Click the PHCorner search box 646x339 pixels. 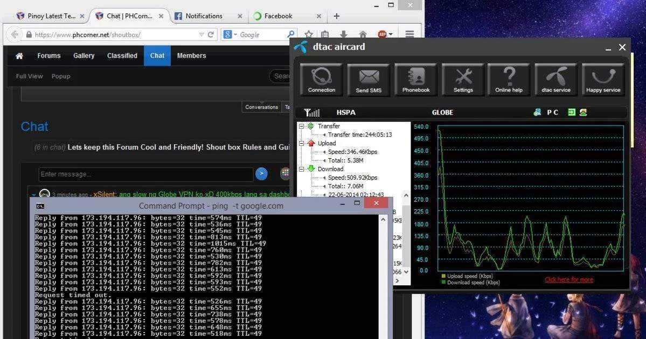point(280,76)
